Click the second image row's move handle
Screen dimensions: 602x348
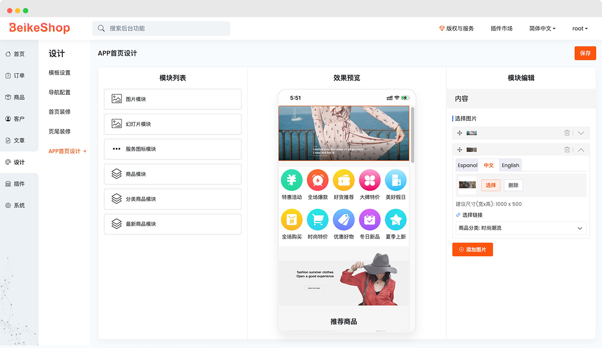coord(460,150)
